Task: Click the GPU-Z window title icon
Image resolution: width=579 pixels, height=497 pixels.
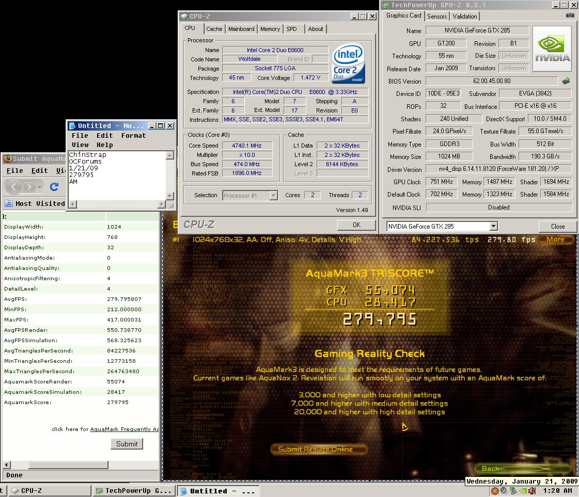Action: [386, 5]
